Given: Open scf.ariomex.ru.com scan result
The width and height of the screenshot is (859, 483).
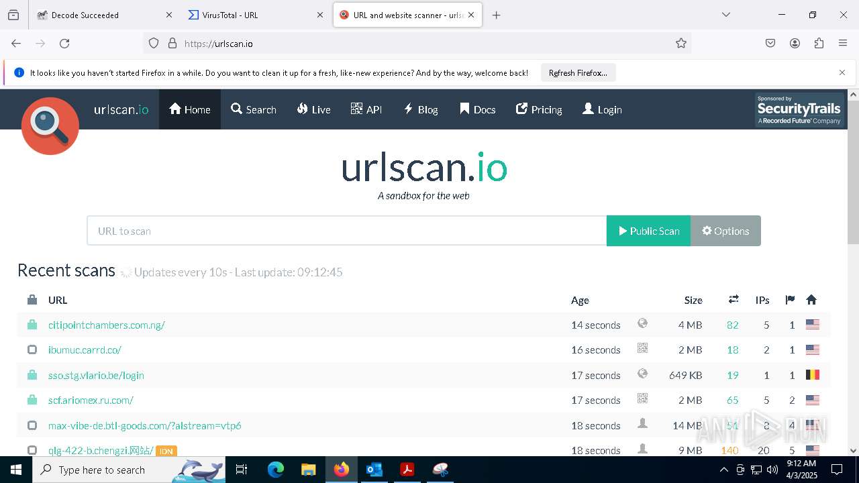Looking at the screenshot, I should point(91,400).
